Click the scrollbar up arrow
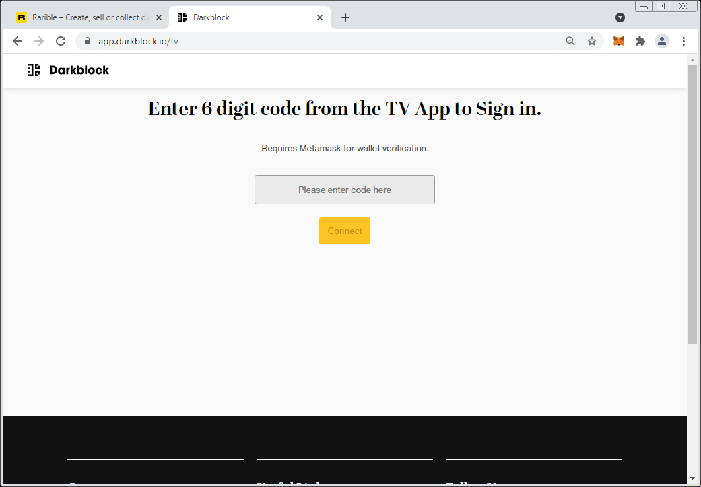The height and width of the screenshot is (487, 701). (x=692, y=60)
